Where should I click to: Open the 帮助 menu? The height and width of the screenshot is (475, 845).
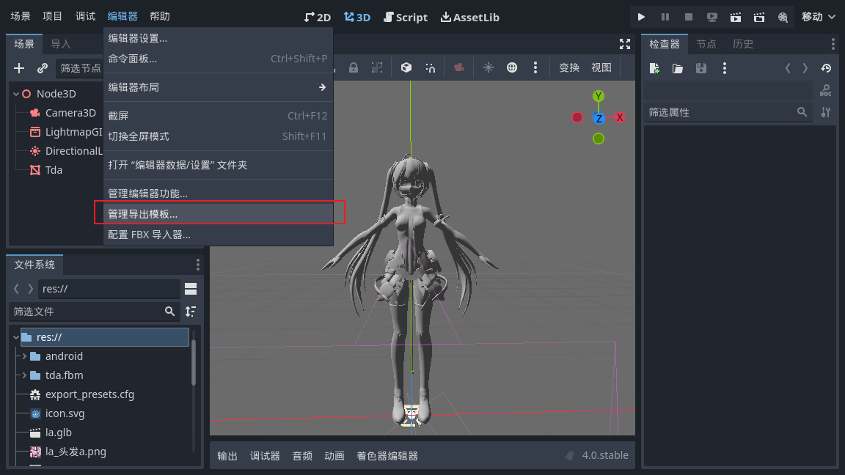[159, 16]
